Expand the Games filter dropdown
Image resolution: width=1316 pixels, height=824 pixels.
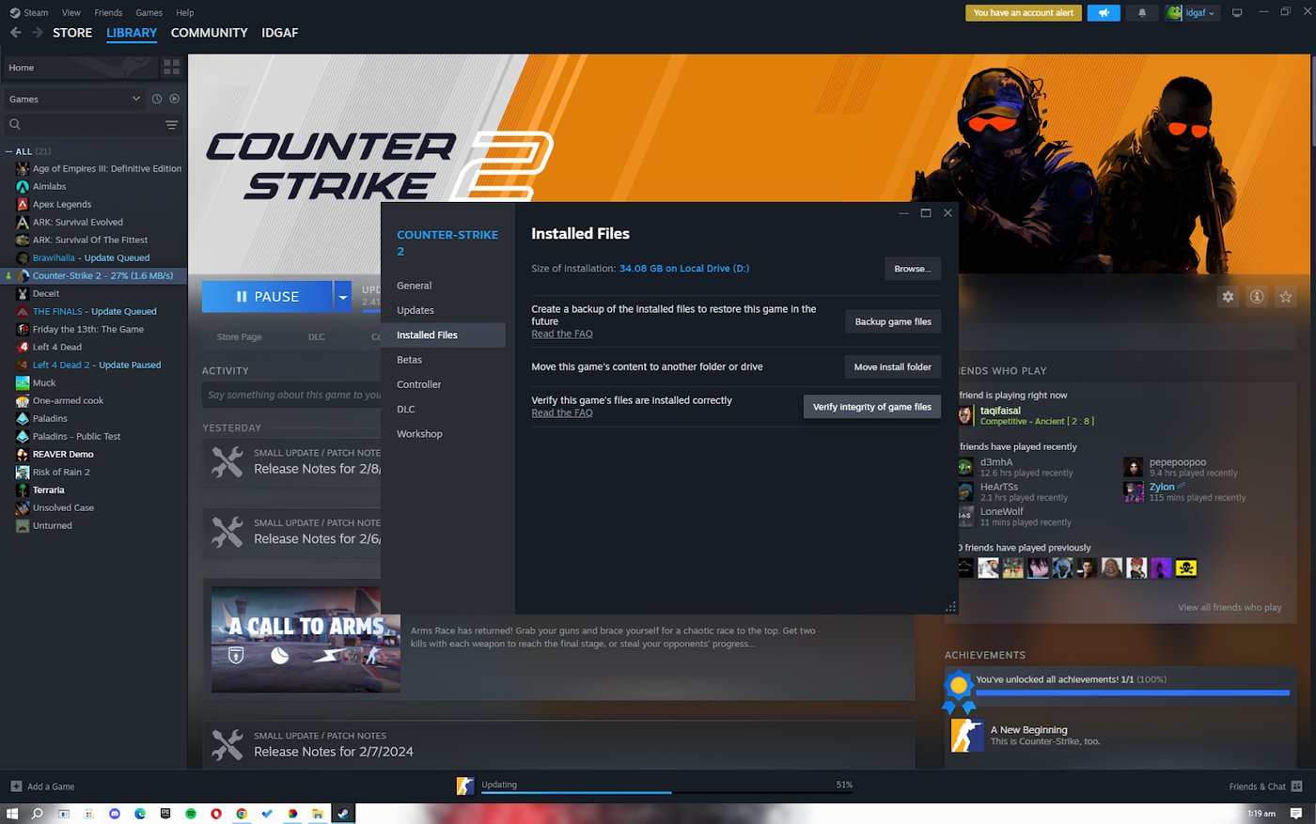tap(135, 99)
